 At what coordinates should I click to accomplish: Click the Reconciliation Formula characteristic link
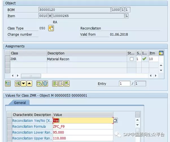(x=29, y=127)
